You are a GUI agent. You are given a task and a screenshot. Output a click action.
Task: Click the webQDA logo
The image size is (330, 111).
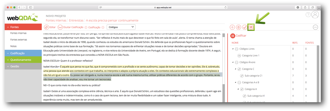22,18
